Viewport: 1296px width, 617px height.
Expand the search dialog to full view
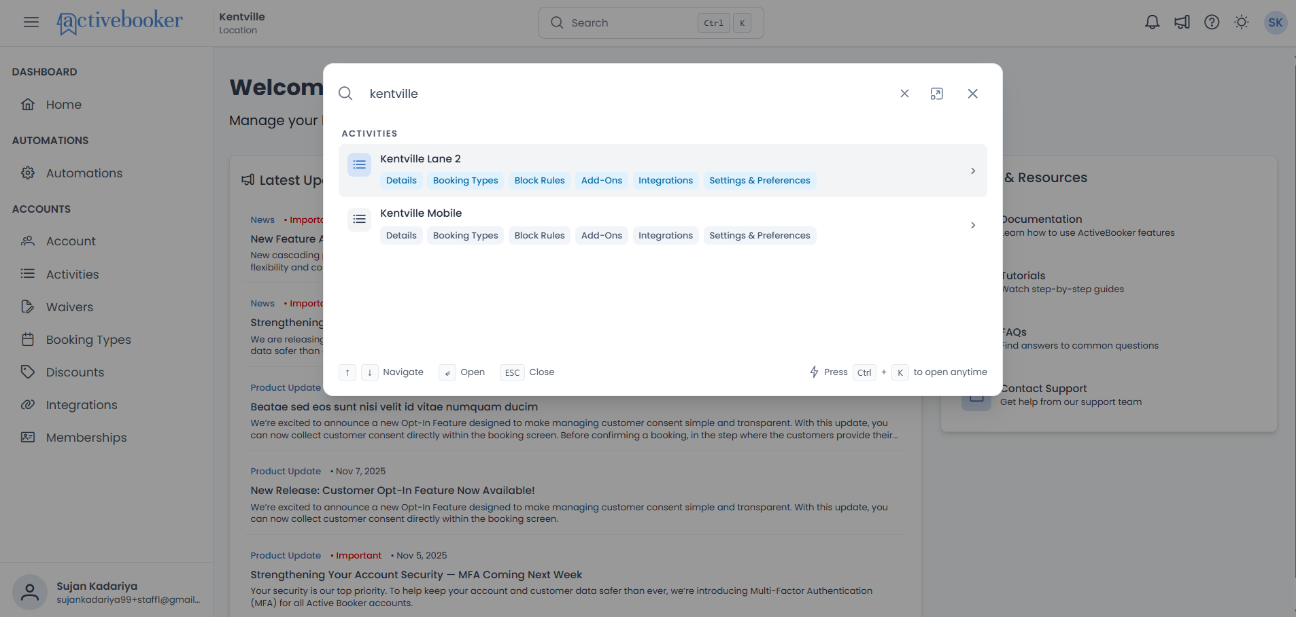coord(937,94)
